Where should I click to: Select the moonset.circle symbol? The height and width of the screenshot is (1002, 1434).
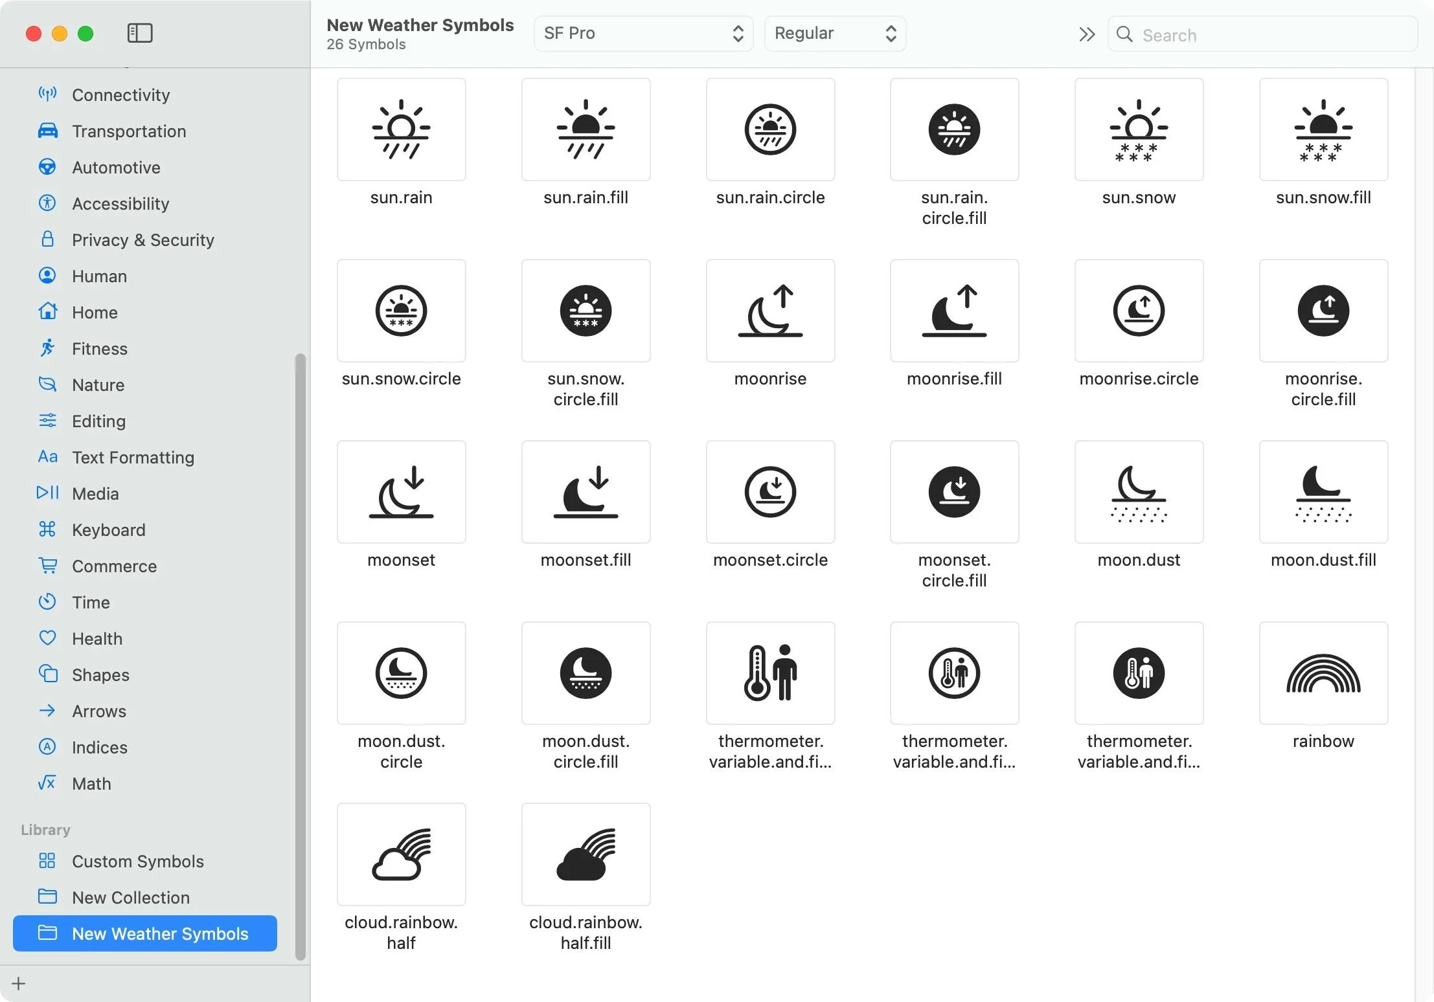770,492
